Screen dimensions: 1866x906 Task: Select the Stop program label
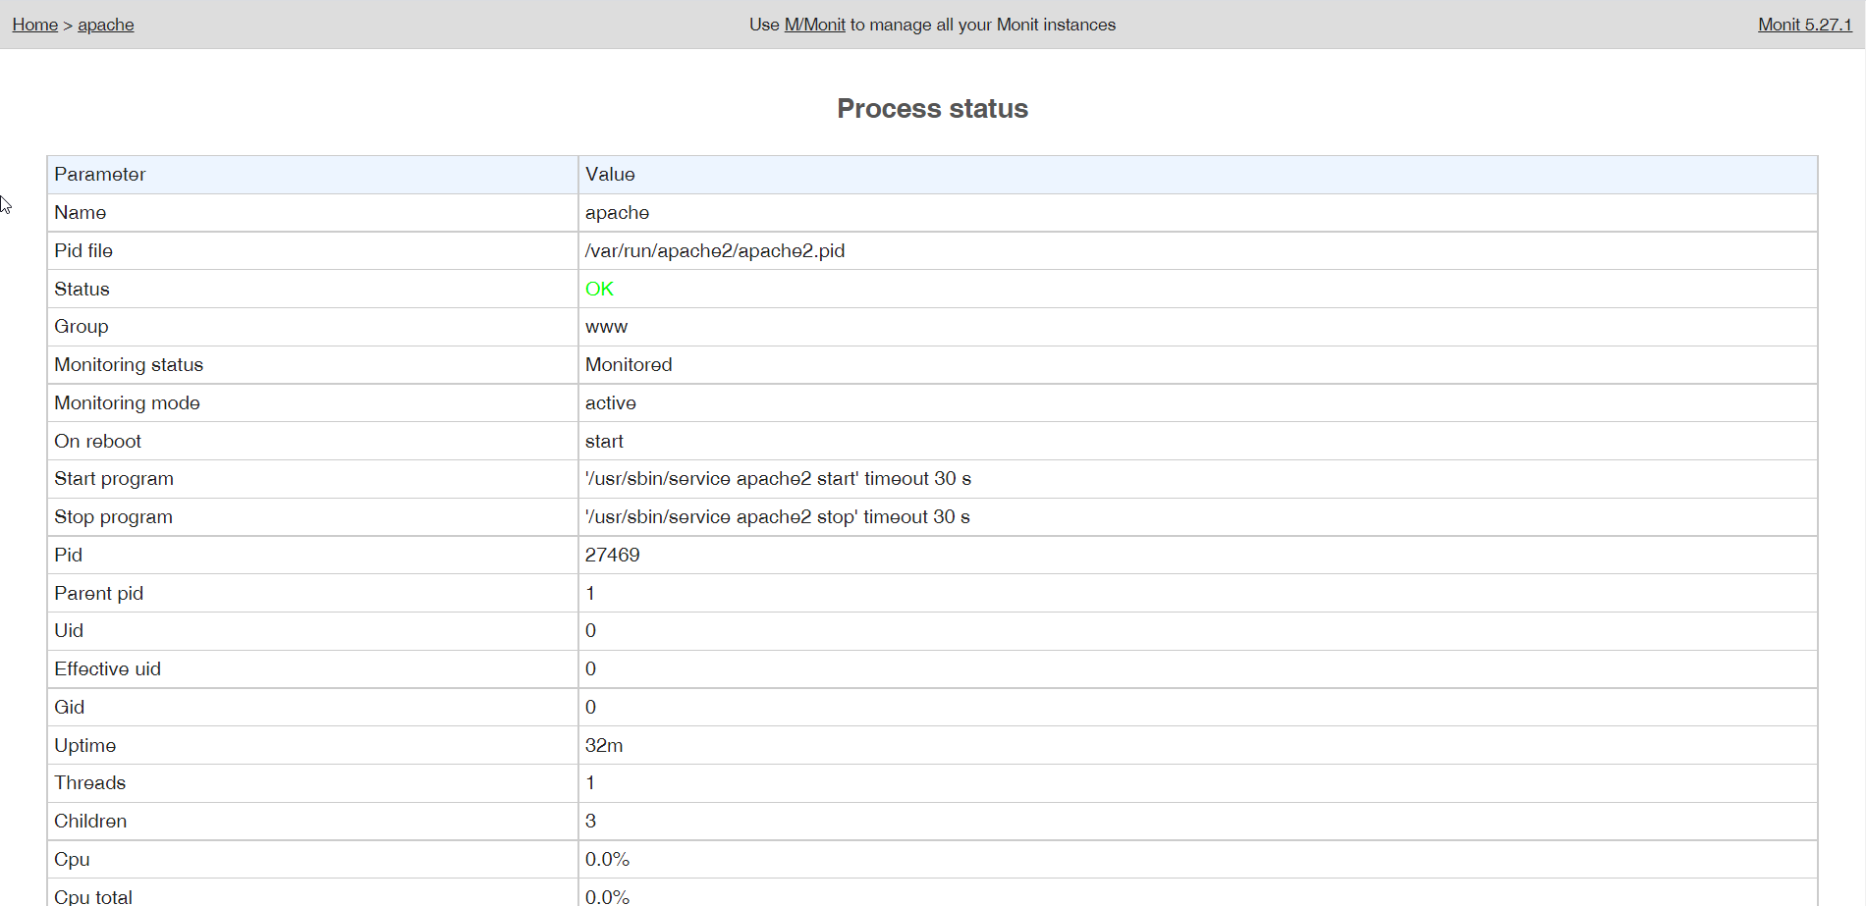(113, 516)
